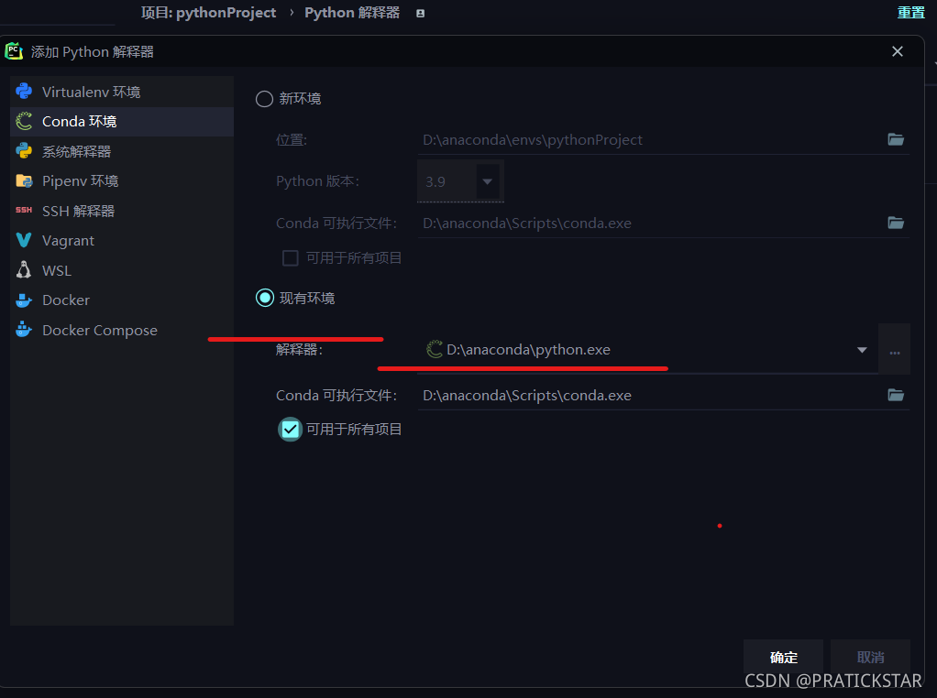Click the 重置 link at top right
Viewport: 937px width, 698px height.
910,13
